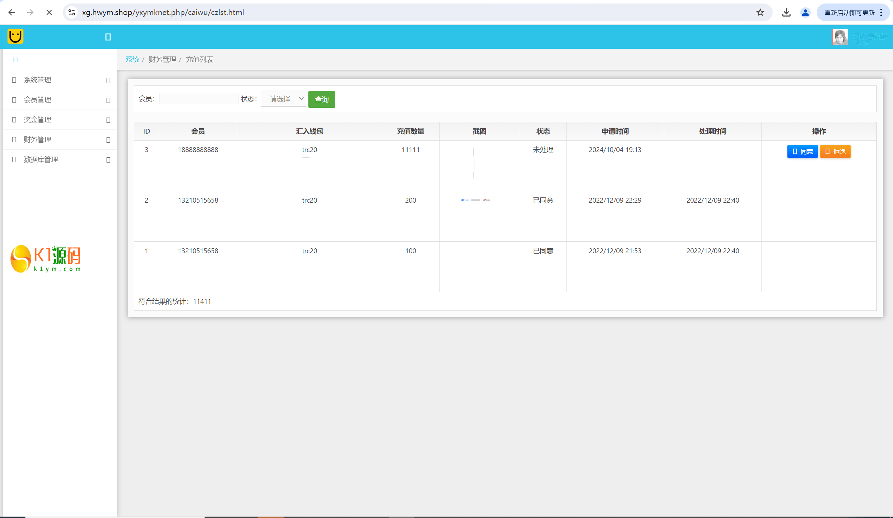Stop page loading with X icon
This screenshot has width=893, height=518.
(49, 13)
